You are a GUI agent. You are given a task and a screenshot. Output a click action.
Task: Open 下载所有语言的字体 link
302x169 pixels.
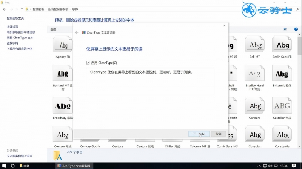(x=20, y=49)
